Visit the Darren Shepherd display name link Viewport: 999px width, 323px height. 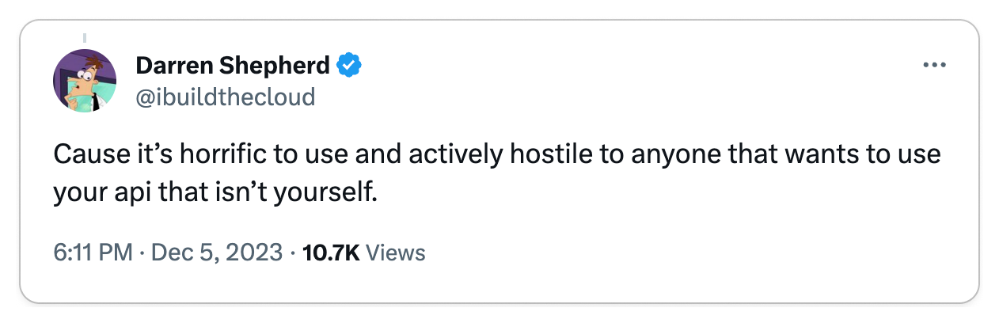(234, 66)
